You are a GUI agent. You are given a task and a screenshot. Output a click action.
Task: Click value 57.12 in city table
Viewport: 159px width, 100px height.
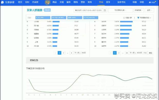point(144,22)
